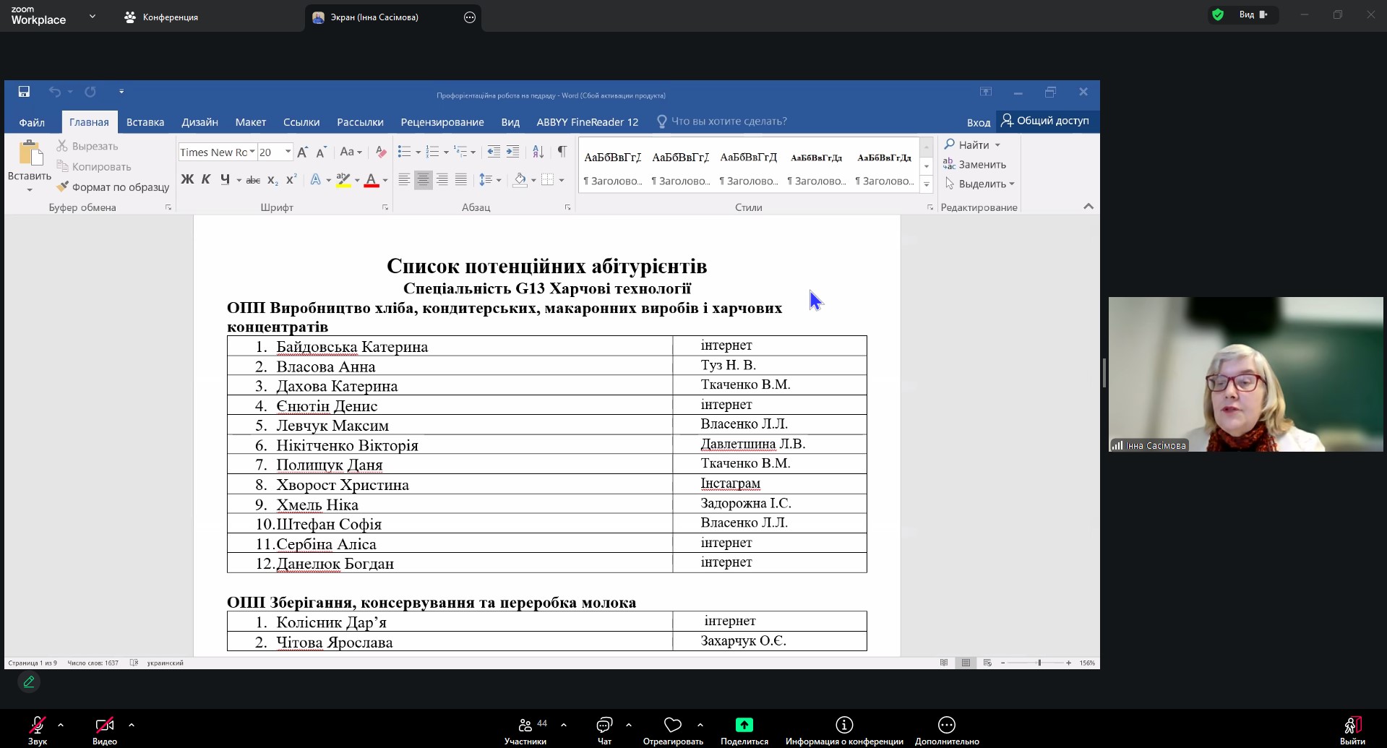
Task: Expand the font size dropdown
Action: [x=288, y=152]
